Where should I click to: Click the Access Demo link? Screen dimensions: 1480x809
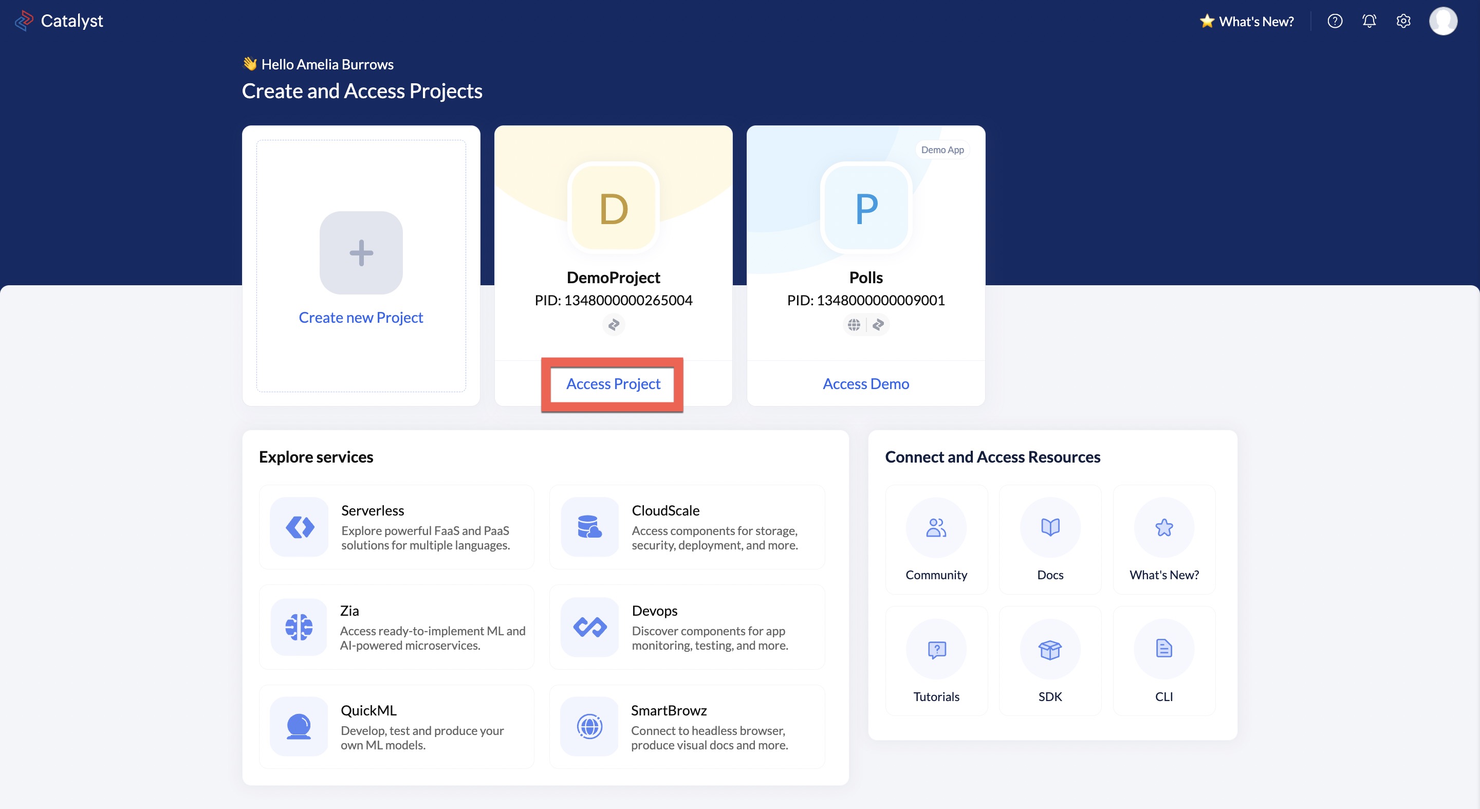point(865,384)
